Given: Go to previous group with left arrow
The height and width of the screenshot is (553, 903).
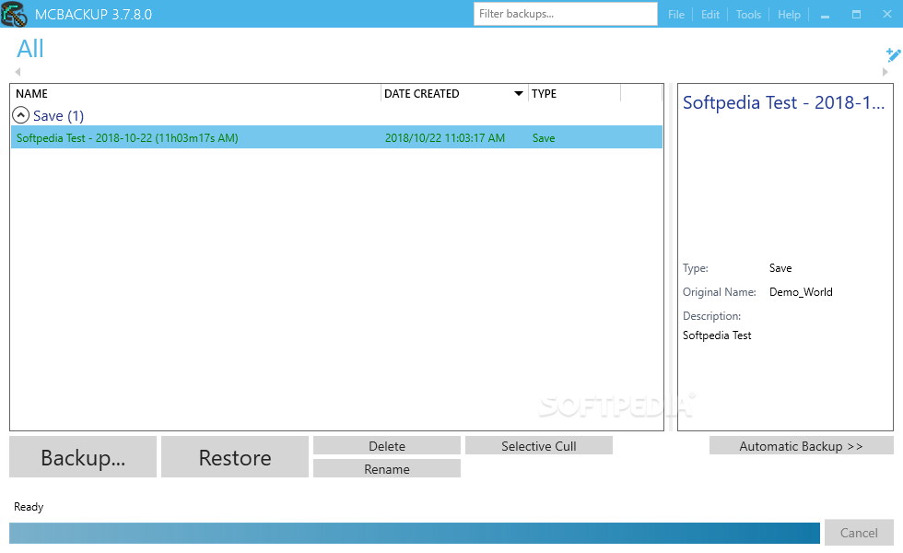Looking at the screenshot, I should (18, 72).
